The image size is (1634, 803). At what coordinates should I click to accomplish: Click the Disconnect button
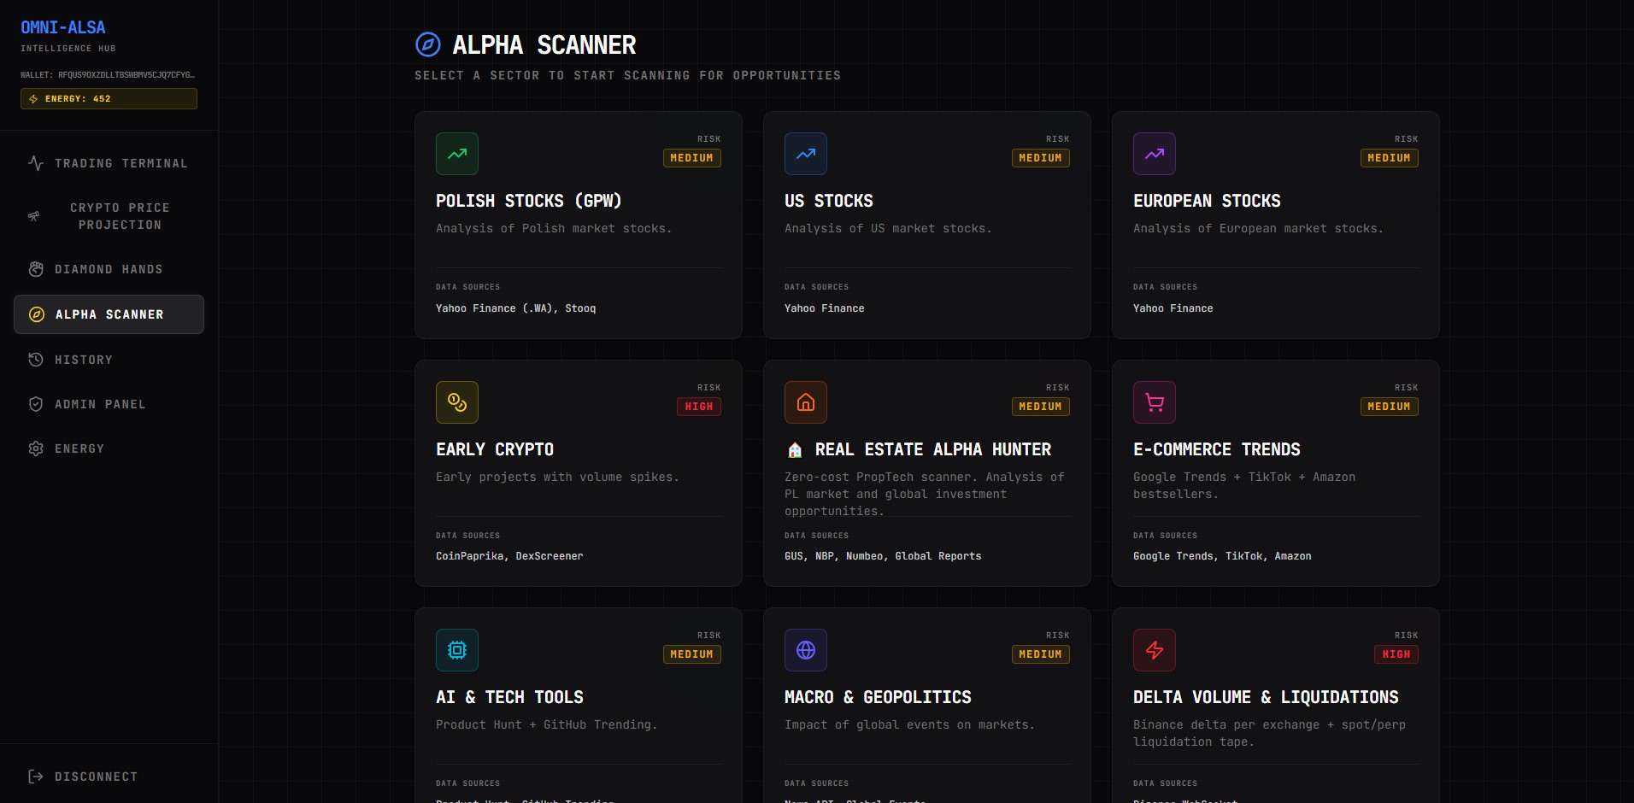click(109, 777)
